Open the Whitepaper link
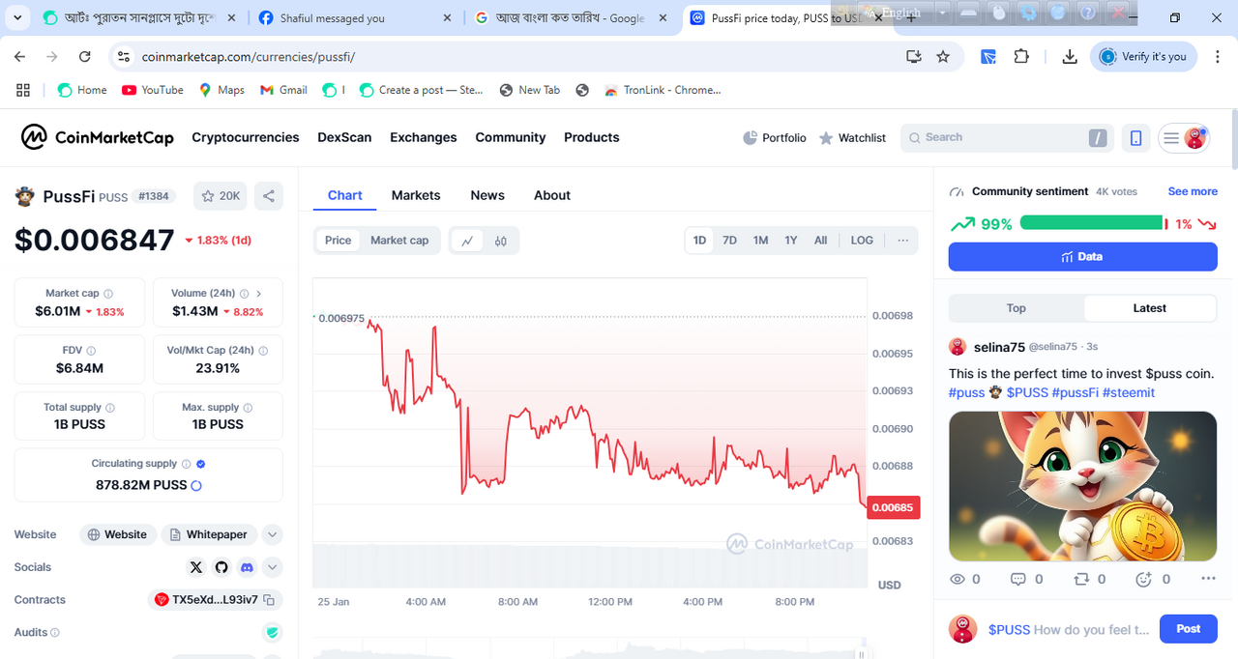Screen dimensions: 1238x659 [209, 534]
